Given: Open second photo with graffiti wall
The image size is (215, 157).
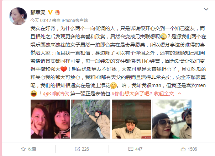Looking at the screenshot, I should [91, 119].
